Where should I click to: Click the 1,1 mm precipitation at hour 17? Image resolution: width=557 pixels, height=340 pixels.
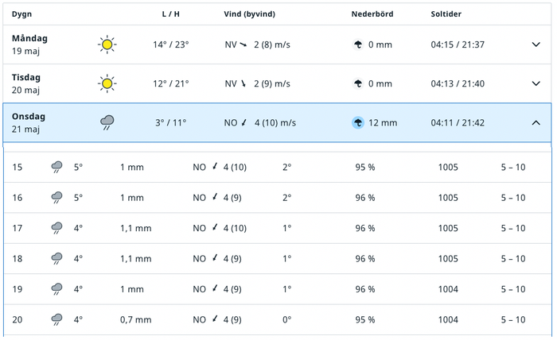[x=136, y=228]
